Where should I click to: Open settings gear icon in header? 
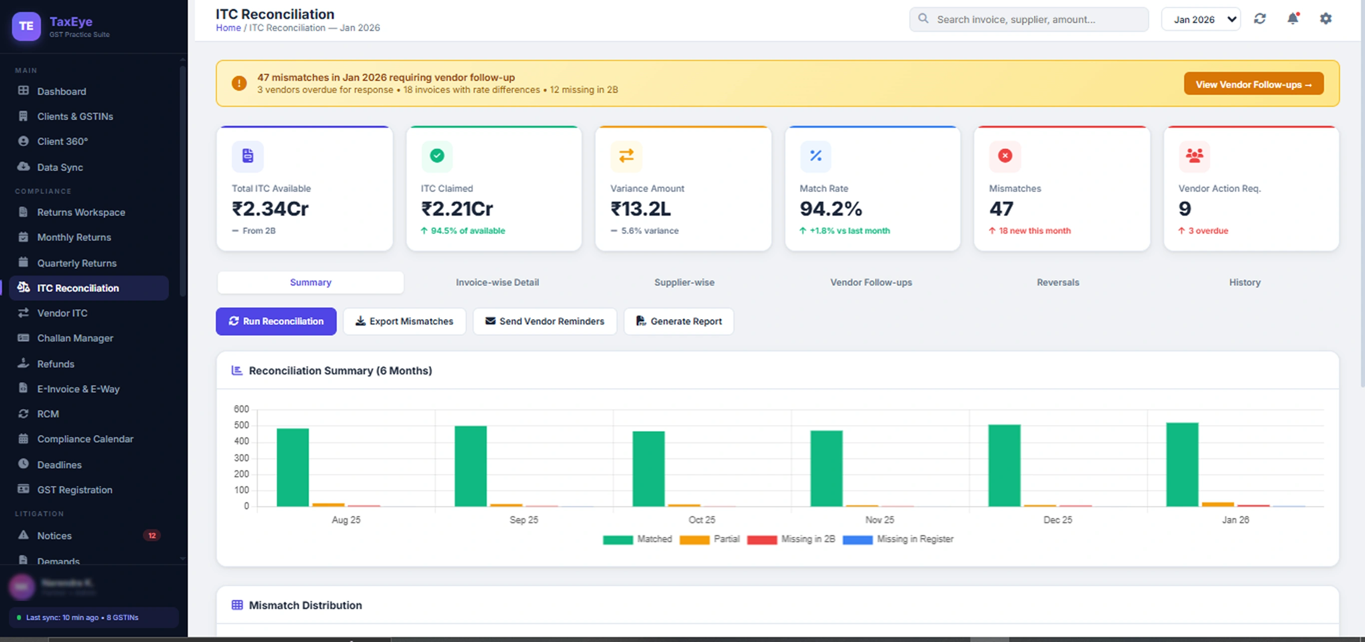pyautogui.click(x=1325, y=18)
